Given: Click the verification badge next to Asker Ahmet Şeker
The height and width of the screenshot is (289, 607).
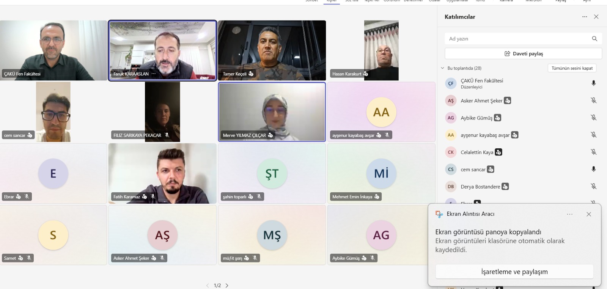Looking at the screenshot, I should point(507,101).
